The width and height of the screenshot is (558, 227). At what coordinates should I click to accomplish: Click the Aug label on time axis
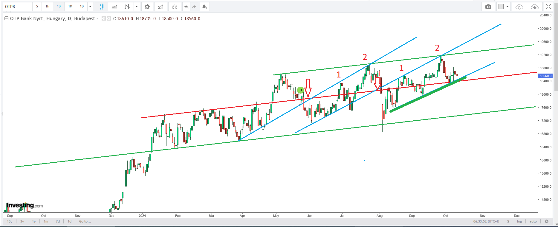click(x=380, y=216)
